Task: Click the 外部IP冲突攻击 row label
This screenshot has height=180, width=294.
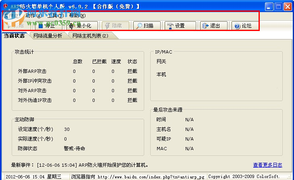Action: pos(35,81)
